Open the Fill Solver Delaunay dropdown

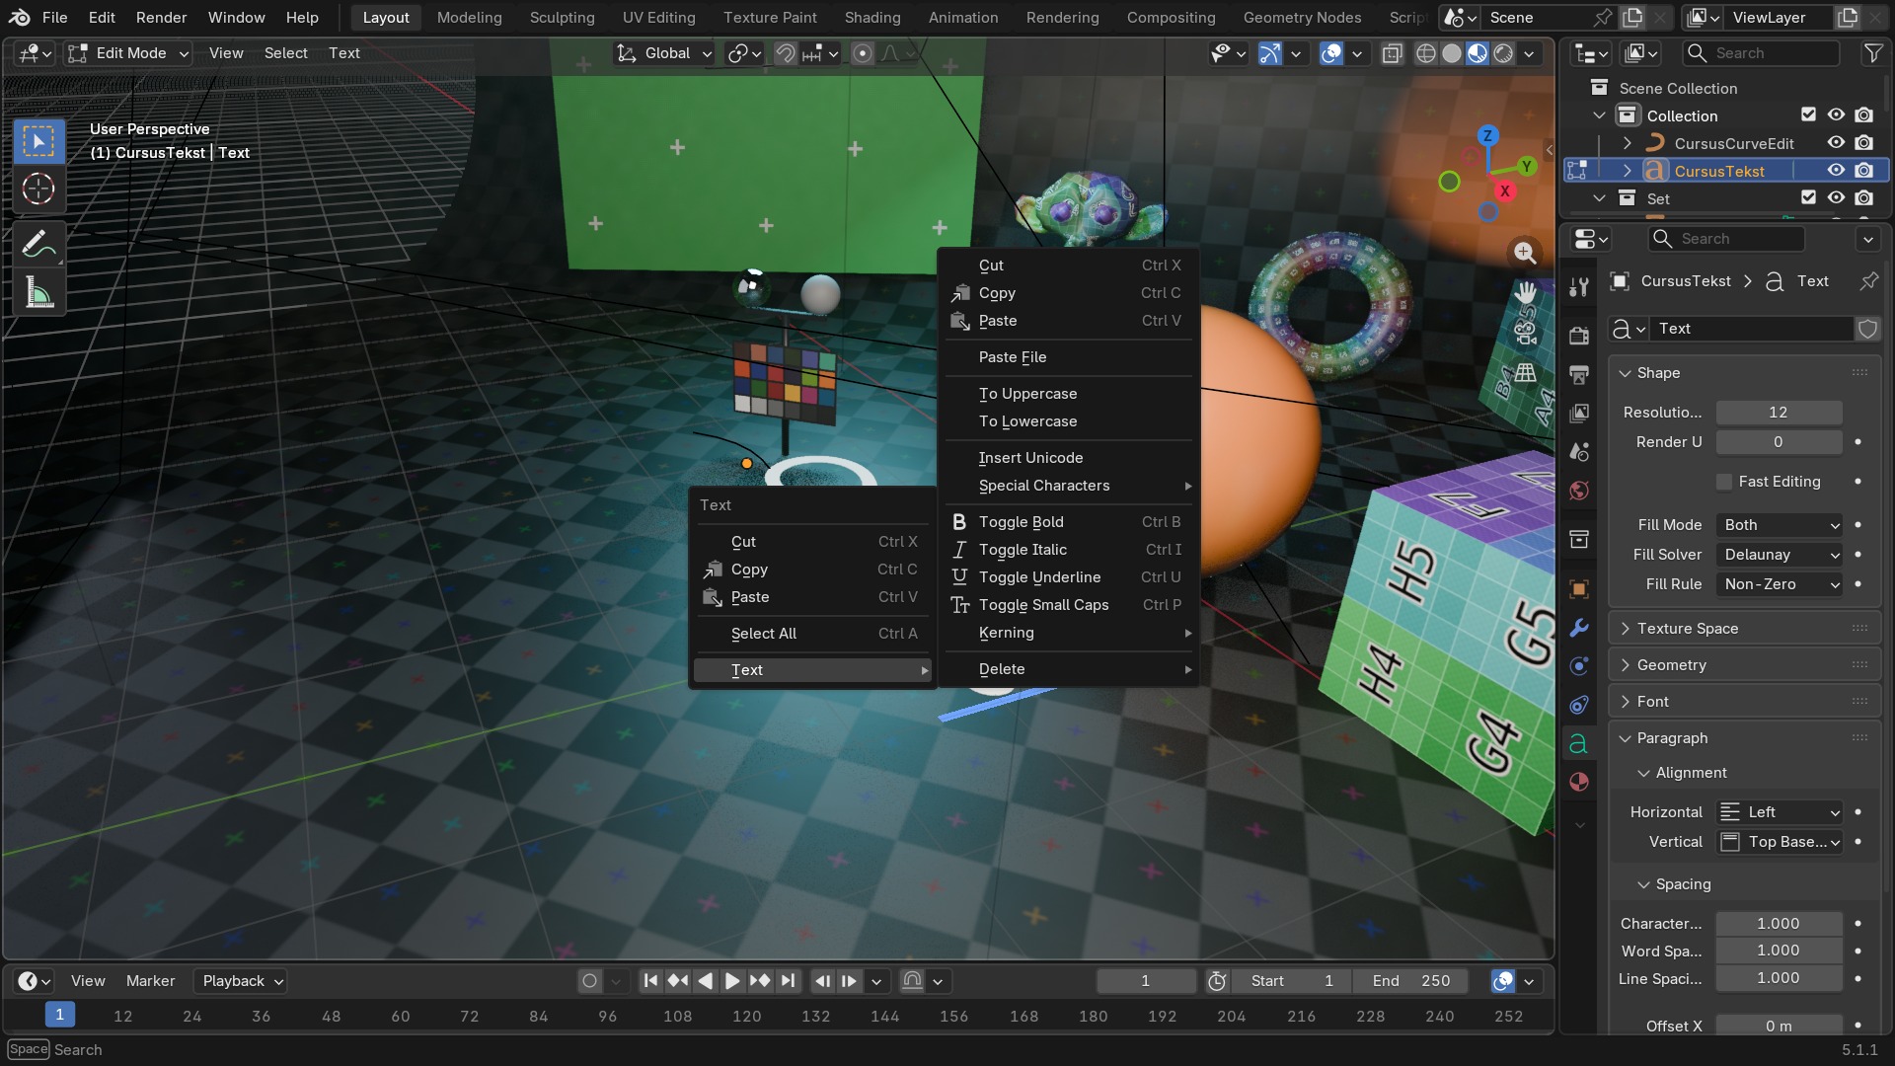click(1780, 555)
